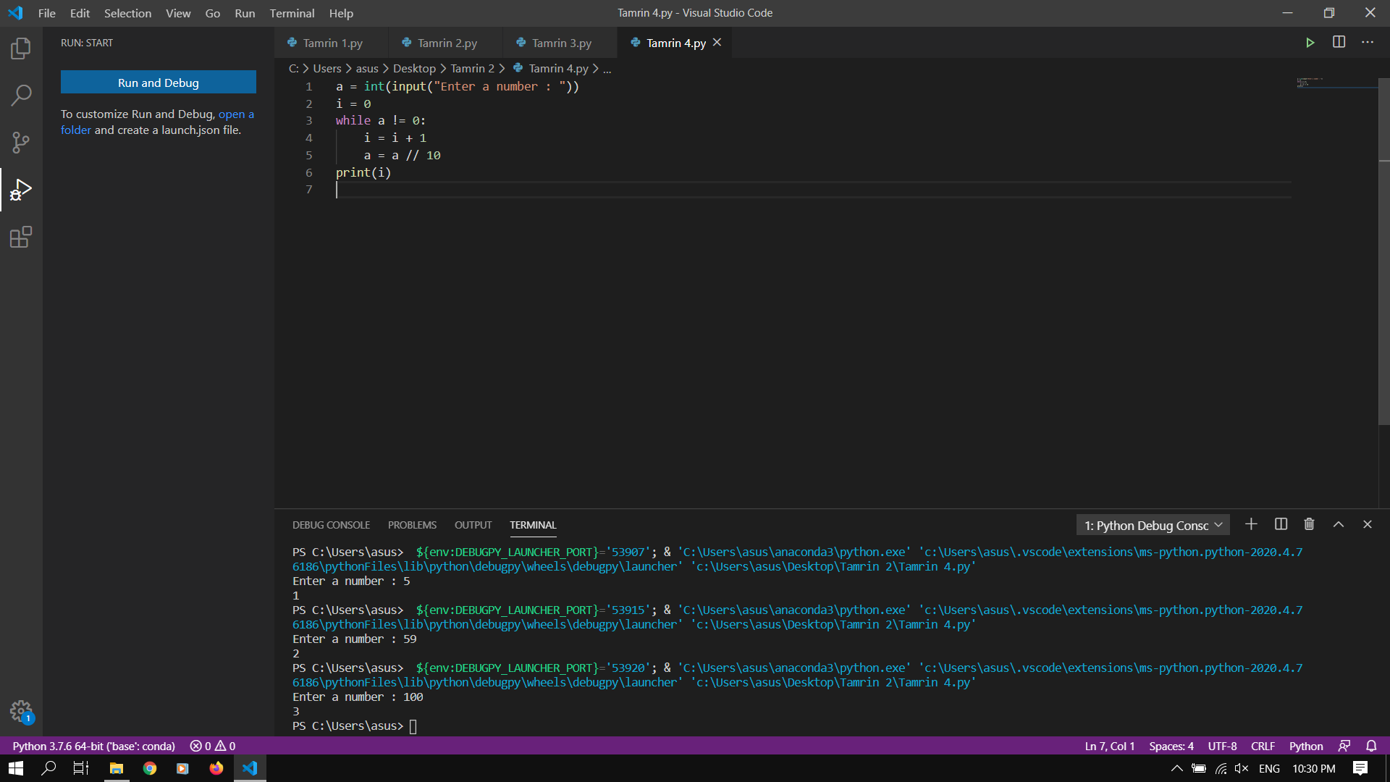
Task: Open the Manage gear menu
Action: [21, 711]
